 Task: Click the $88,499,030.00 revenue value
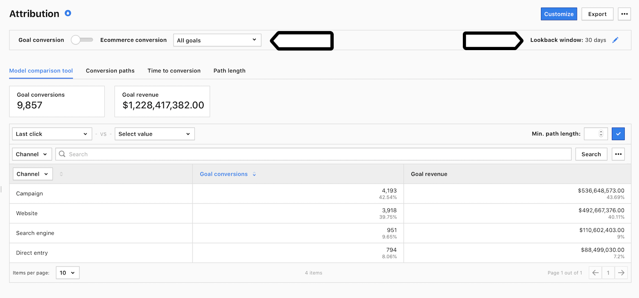(603, 250)
